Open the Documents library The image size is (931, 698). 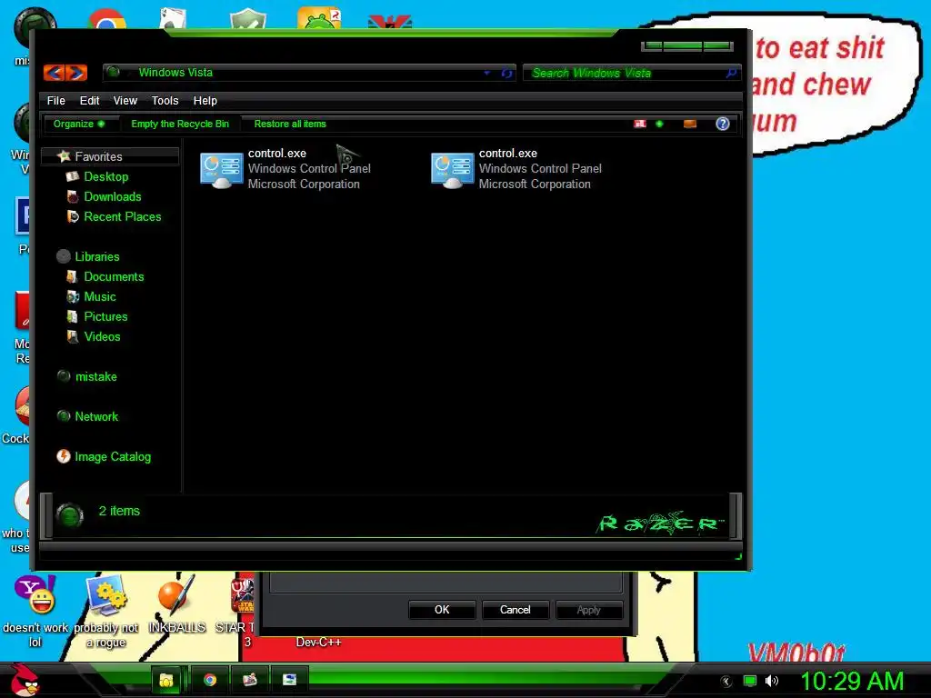[x=114, y=276]
